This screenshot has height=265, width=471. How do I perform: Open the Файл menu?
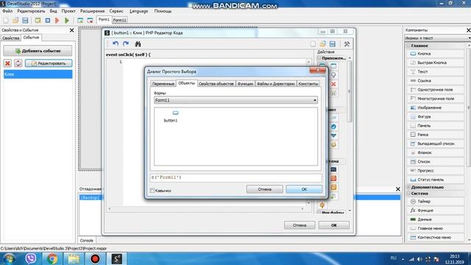(7, 11)
